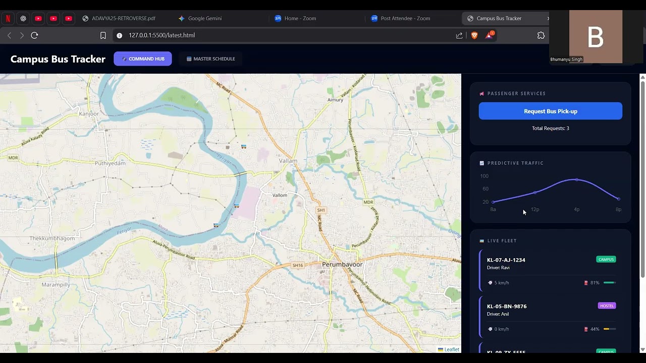Select bus KL-05-BN-9876 in fleet list

point(551,317)
